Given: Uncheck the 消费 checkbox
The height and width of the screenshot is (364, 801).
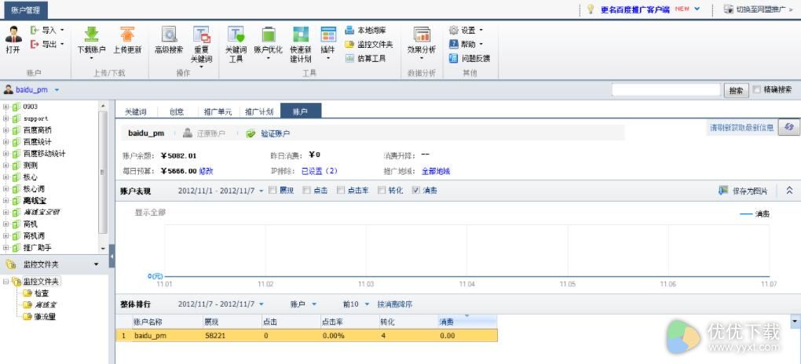Looking at the screenshot, I should 415,190.
